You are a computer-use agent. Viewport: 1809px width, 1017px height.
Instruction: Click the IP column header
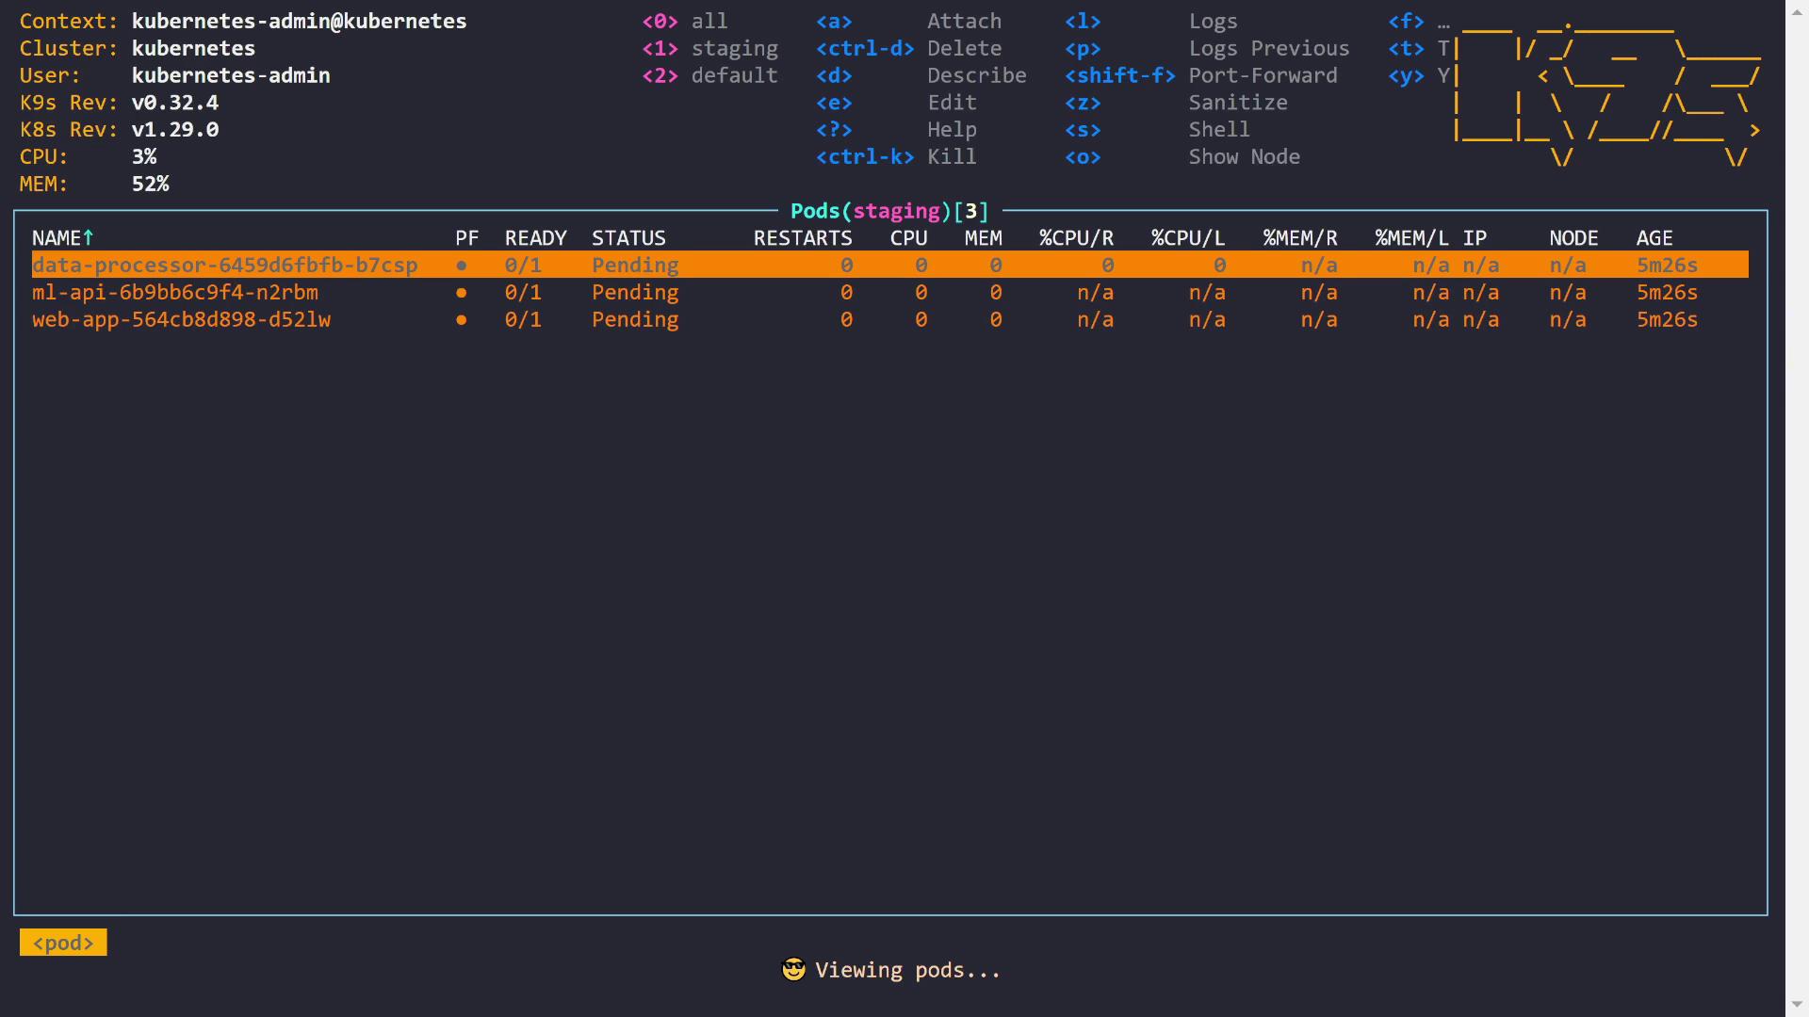tap(1475, 238)
